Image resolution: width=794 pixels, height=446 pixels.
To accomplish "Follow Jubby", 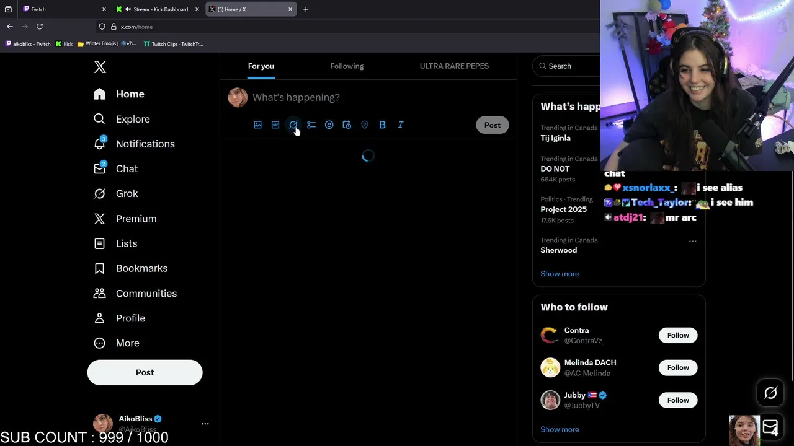I will coord(678,400).
